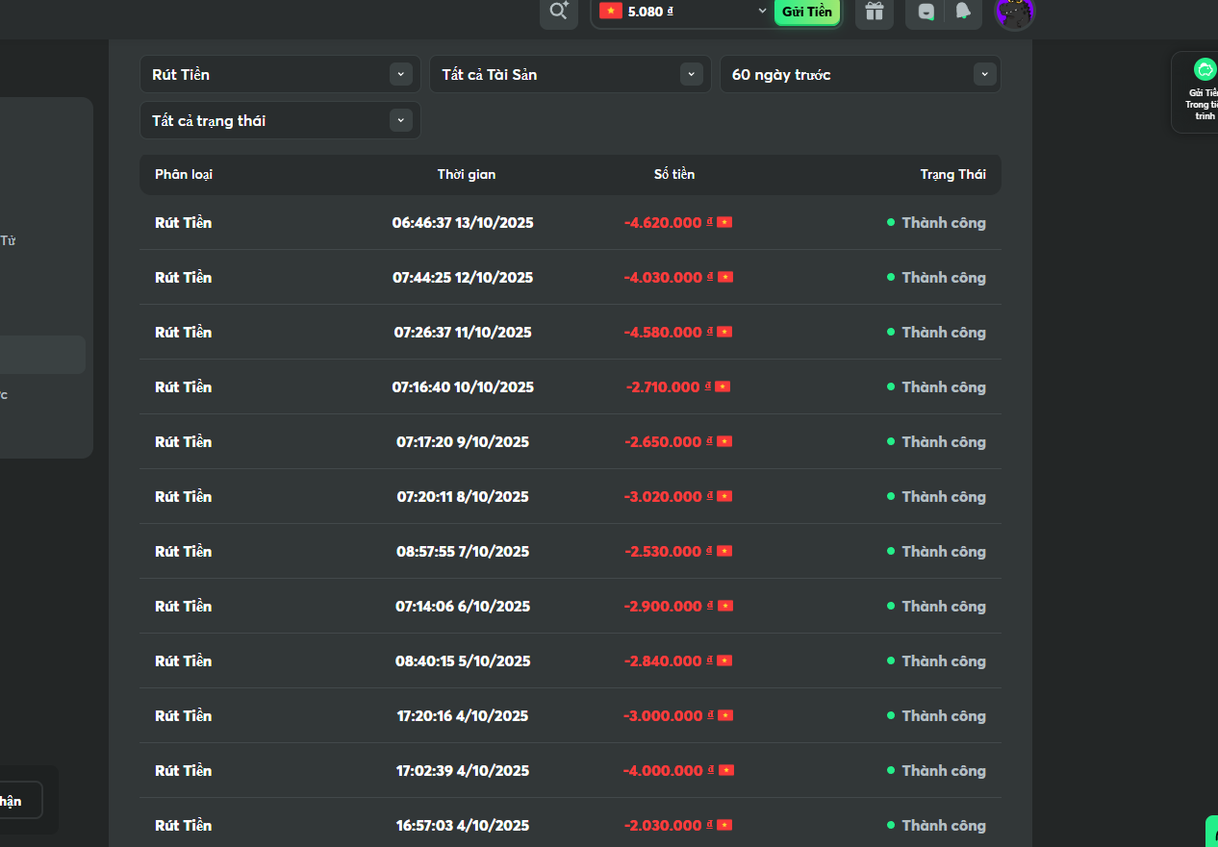Click the notification bell icon
Viewport: 1218px width, 847px height.
(962, 12)
